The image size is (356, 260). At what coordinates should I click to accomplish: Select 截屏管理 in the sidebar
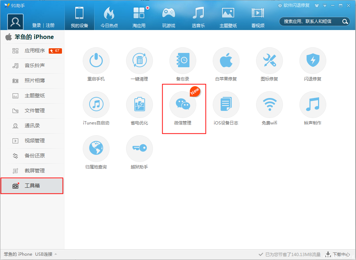[32, 171]
